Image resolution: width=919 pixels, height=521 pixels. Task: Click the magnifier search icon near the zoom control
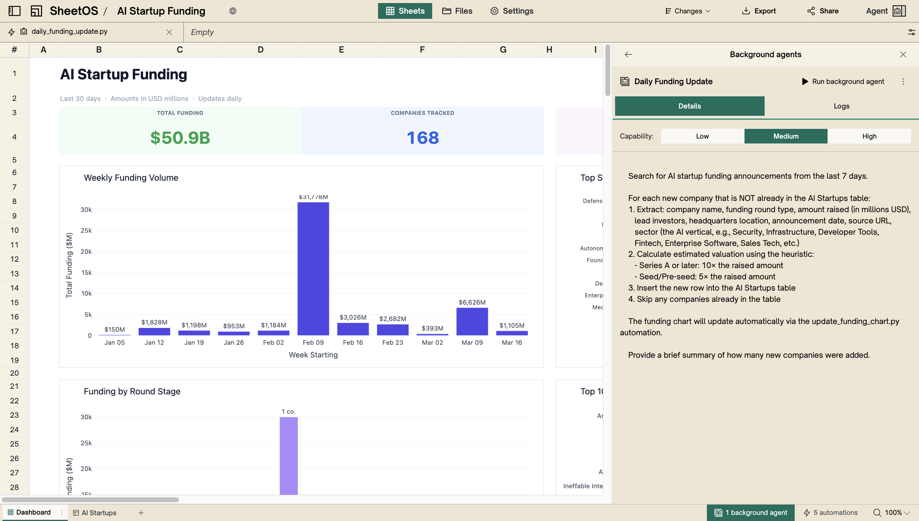coord(878,512)
